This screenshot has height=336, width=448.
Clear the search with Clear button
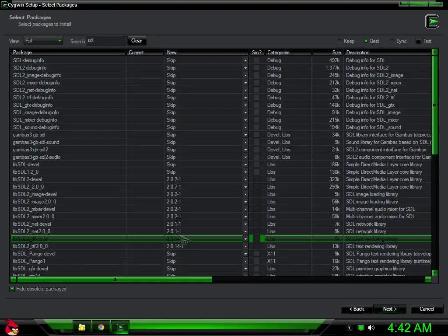pyautogui.click(x=136, y=41)
